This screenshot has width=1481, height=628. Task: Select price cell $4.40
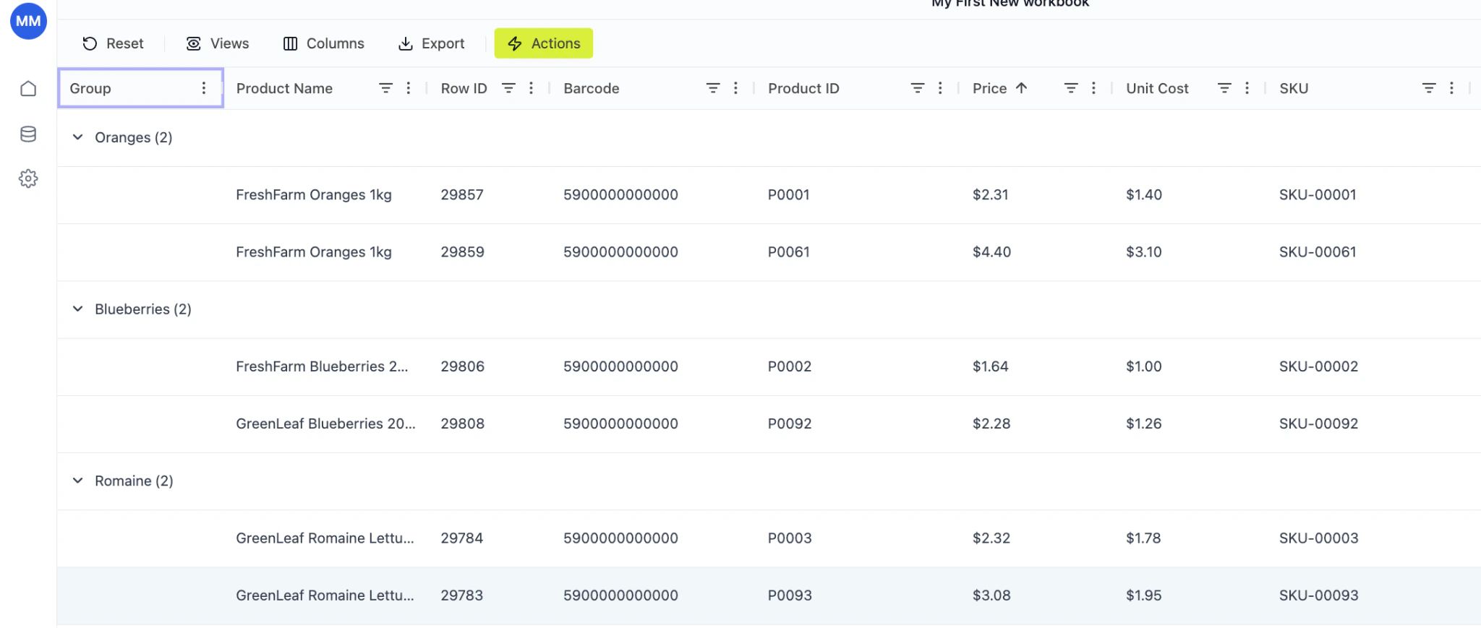pyautogui.click(x=992, y=252)
